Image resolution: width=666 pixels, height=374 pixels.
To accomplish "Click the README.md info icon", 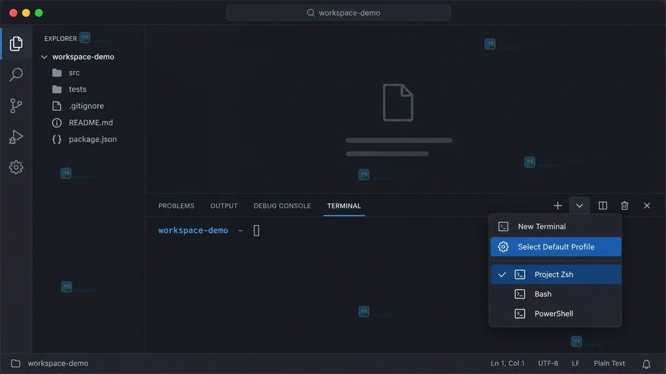I will click(x=57, y=123).
